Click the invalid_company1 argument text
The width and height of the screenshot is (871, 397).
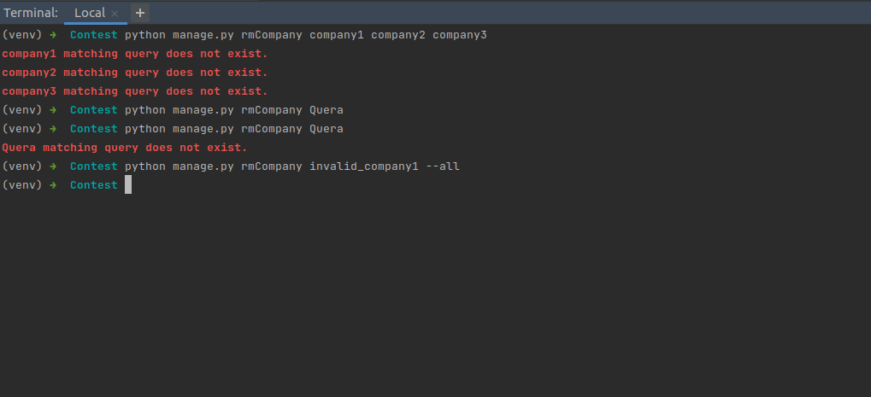pos(364,166)
